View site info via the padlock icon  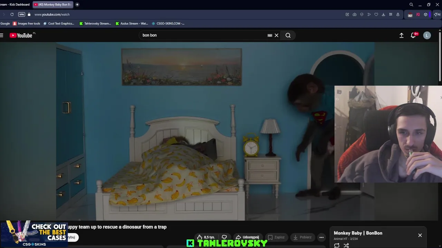click(29, 14)
